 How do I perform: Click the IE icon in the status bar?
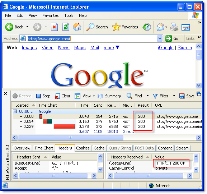[5, 185]
